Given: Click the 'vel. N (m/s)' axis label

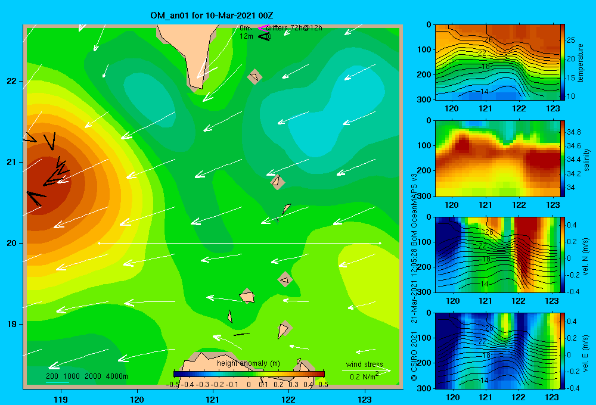Looking at the screenshot, I should click(586, 257).
